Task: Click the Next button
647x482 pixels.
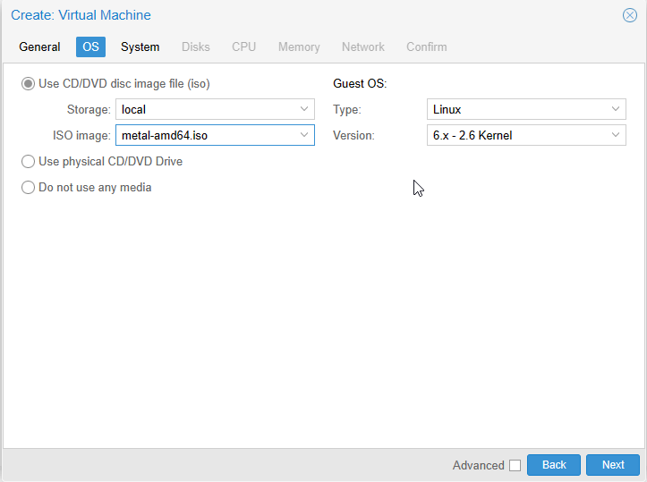Action: tap(613, 465)
